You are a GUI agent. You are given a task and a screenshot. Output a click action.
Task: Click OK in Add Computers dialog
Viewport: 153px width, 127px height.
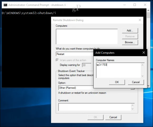click(x=117, y=82)
